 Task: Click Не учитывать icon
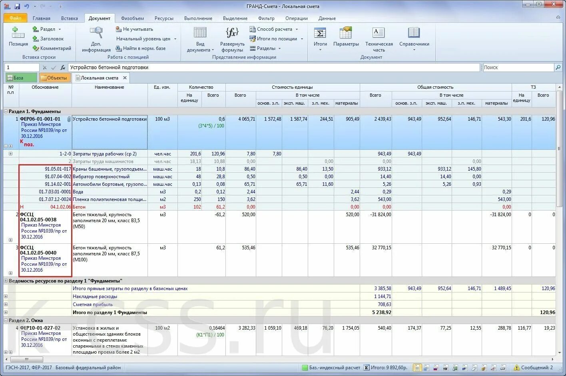tap(119, 29)
